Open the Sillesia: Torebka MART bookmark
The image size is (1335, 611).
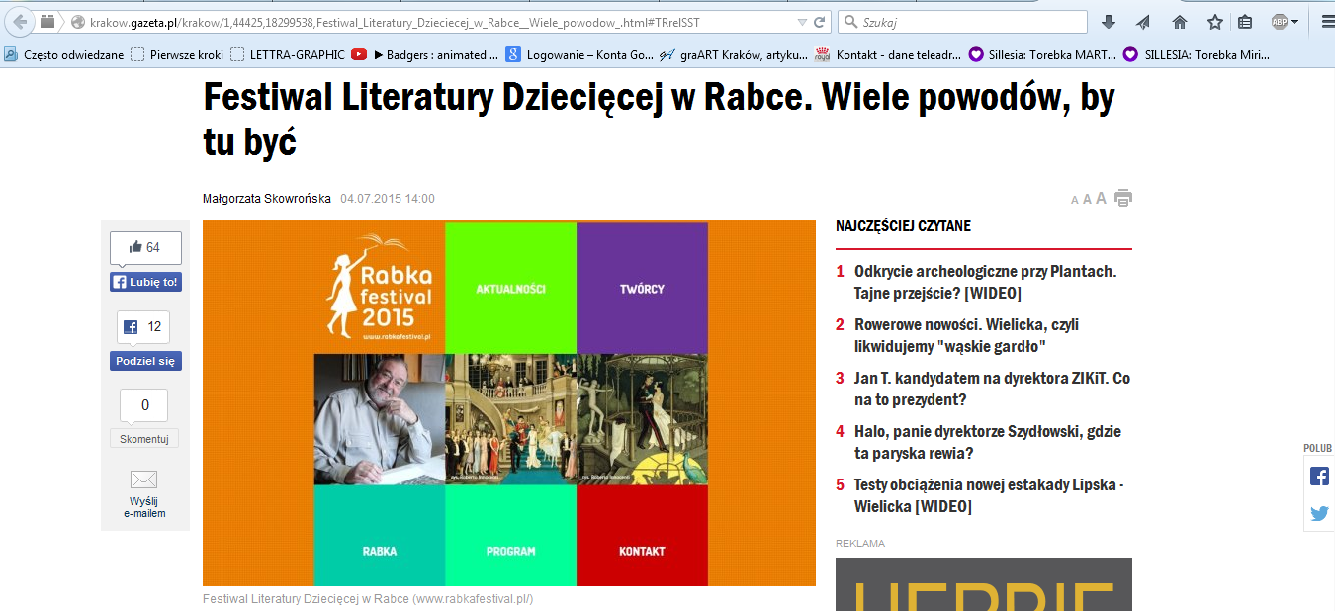click(x=1043, y=55)
